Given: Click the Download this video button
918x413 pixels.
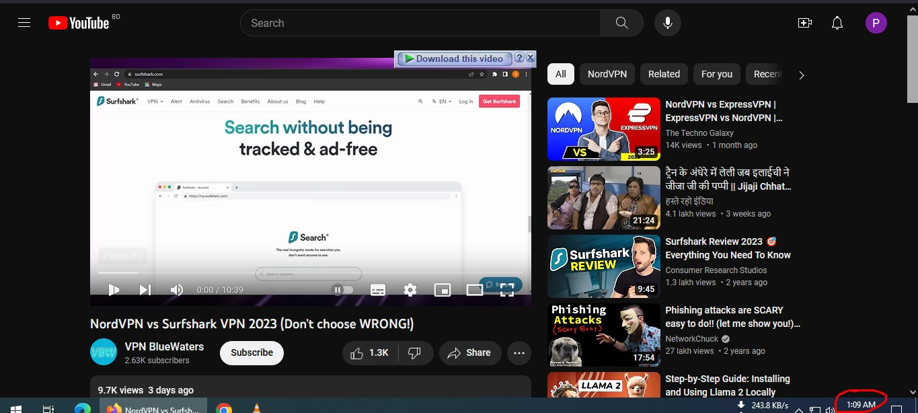Looking at the screenshot, I should pyautogui.click(x=455, y=59).
